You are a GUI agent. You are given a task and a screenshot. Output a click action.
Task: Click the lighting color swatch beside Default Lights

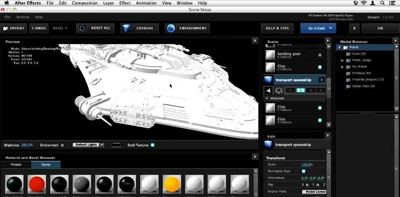[117, 145]
